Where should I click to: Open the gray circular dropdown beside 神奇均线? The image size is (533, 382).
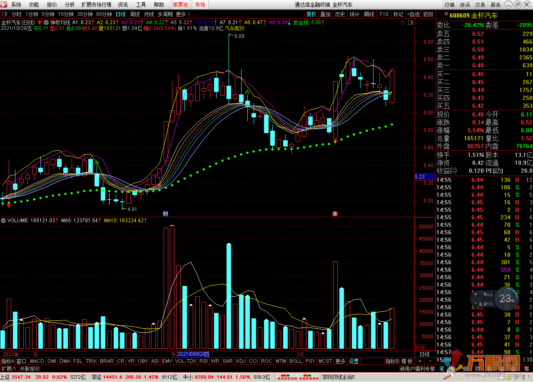pos(46,22)
